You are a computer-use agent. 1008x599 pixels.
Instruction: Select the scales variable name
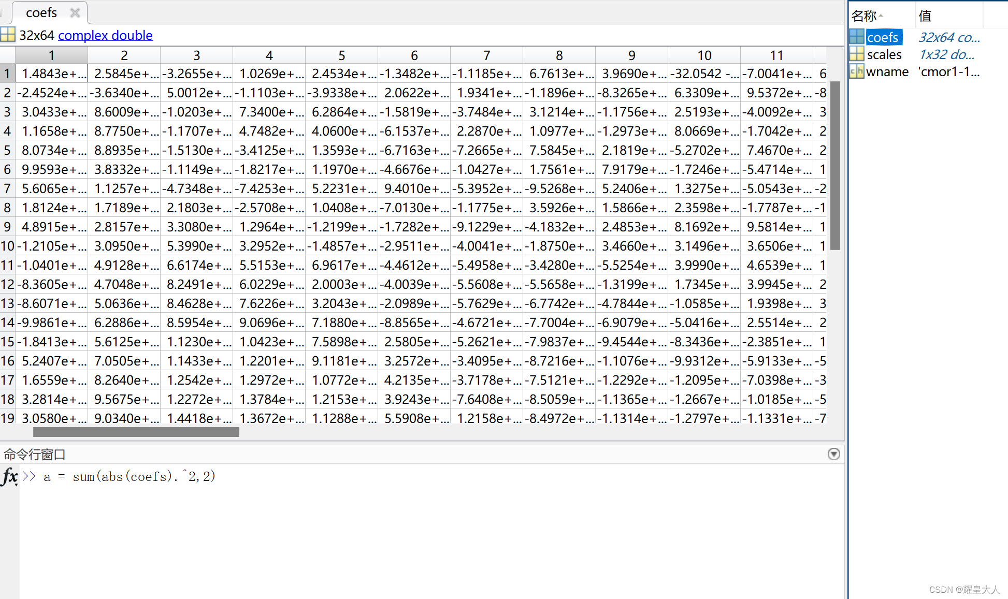884,54
